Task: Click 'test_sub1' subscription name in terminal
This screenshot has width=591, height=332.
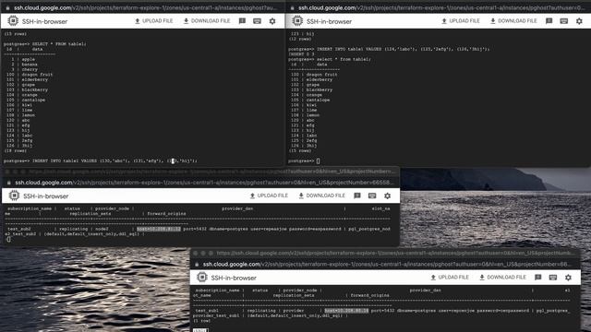Action: 207,311
